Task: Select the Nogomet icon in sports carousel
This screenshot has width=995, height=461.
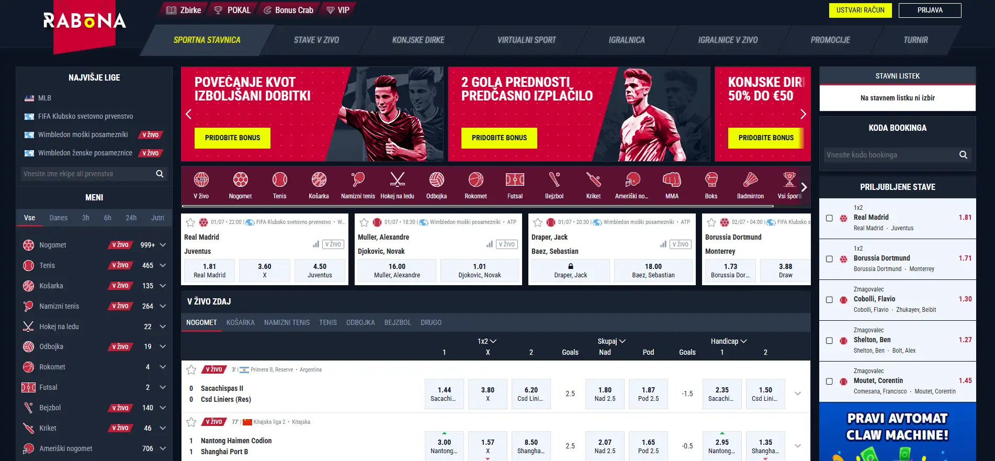Action: pyautogui.click(x=240, y=180)
